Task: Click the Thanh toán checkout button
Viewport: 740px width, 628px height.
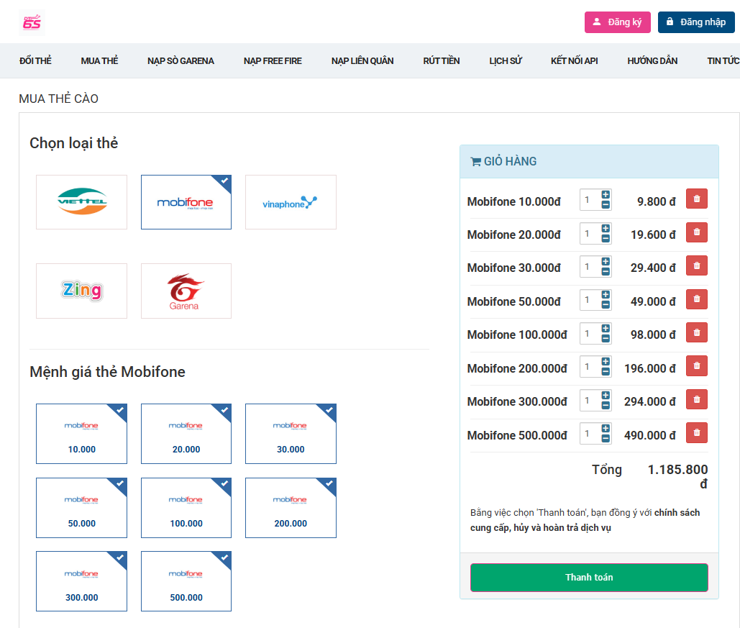Action: click(589, 578)
